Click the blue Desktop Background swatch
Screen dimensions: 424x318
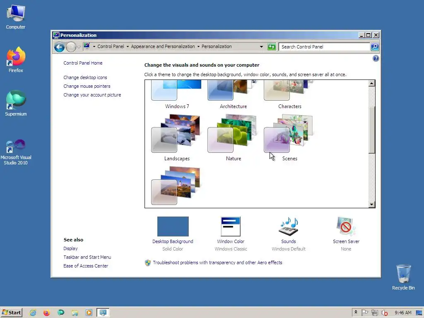pos(173,226)
